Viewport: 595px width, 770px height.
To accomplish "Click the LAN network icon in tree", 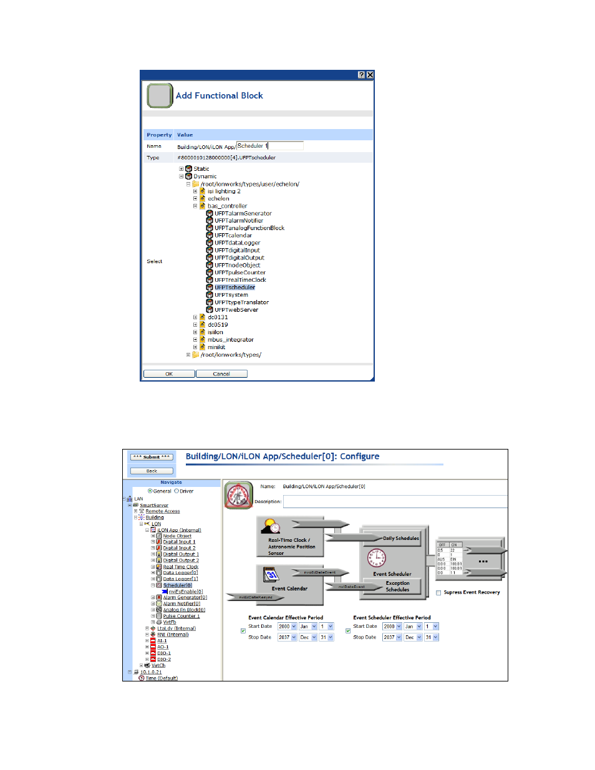I will [x=129, y=499].
